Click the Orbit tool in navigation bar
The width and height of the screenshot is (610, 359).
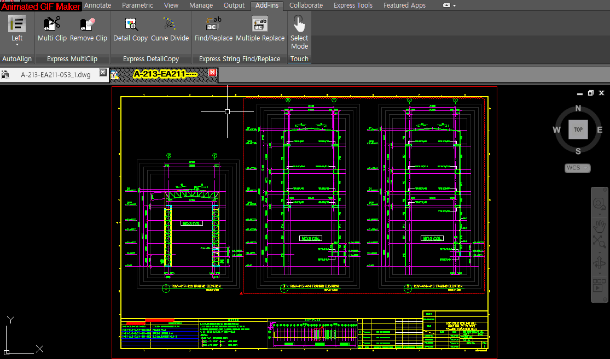[x=600, y=263]
